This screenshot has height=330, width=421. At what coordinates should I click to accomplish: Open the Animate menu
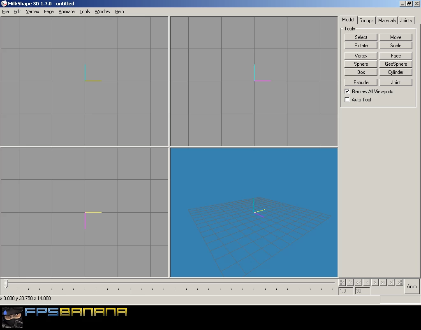point(66,11)
